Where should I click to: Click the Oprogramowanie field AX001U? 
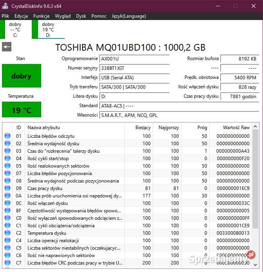(x=135, y=58)
